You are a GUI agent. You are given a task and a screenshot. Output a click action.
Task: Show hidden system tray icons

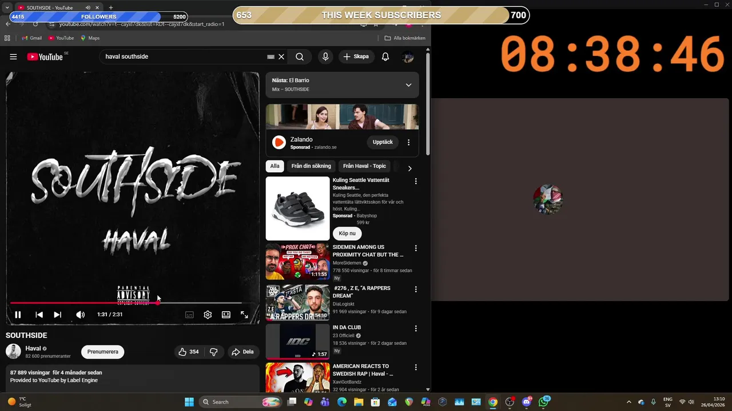pos(629,402)
